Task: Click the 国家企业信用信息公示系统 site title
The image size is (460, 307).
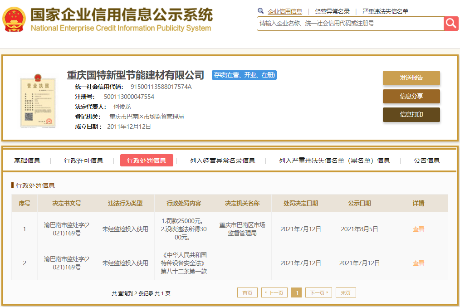Action: (122, 15)
